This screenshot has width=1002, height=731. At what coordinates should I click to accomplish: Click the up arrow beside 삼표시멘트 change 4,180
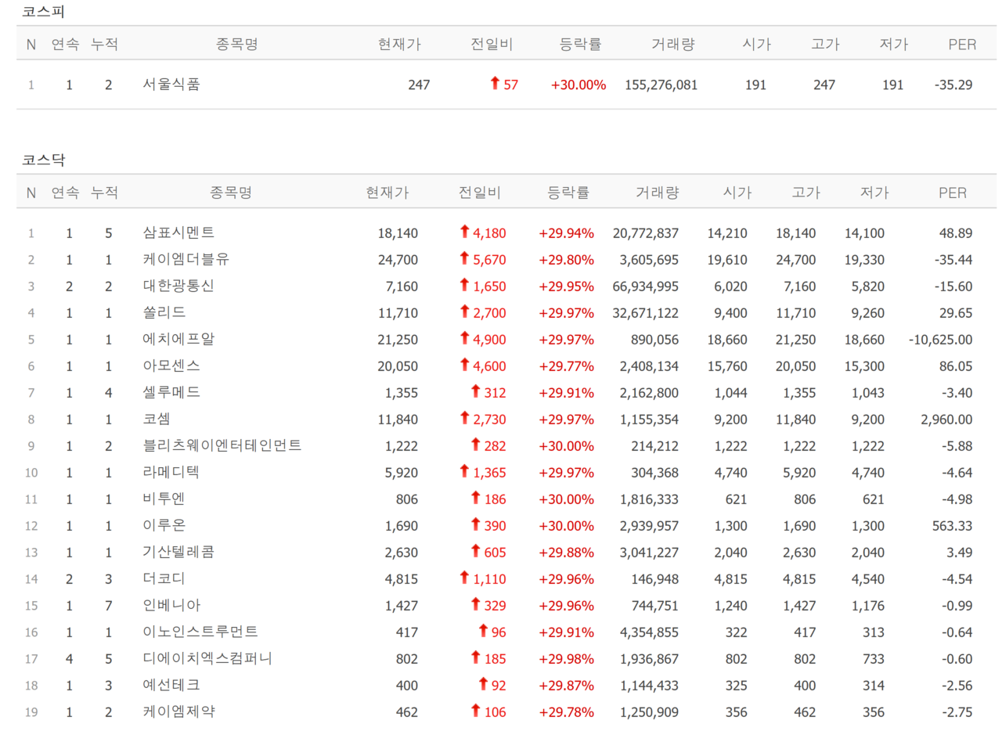click(x=464, y=231)
